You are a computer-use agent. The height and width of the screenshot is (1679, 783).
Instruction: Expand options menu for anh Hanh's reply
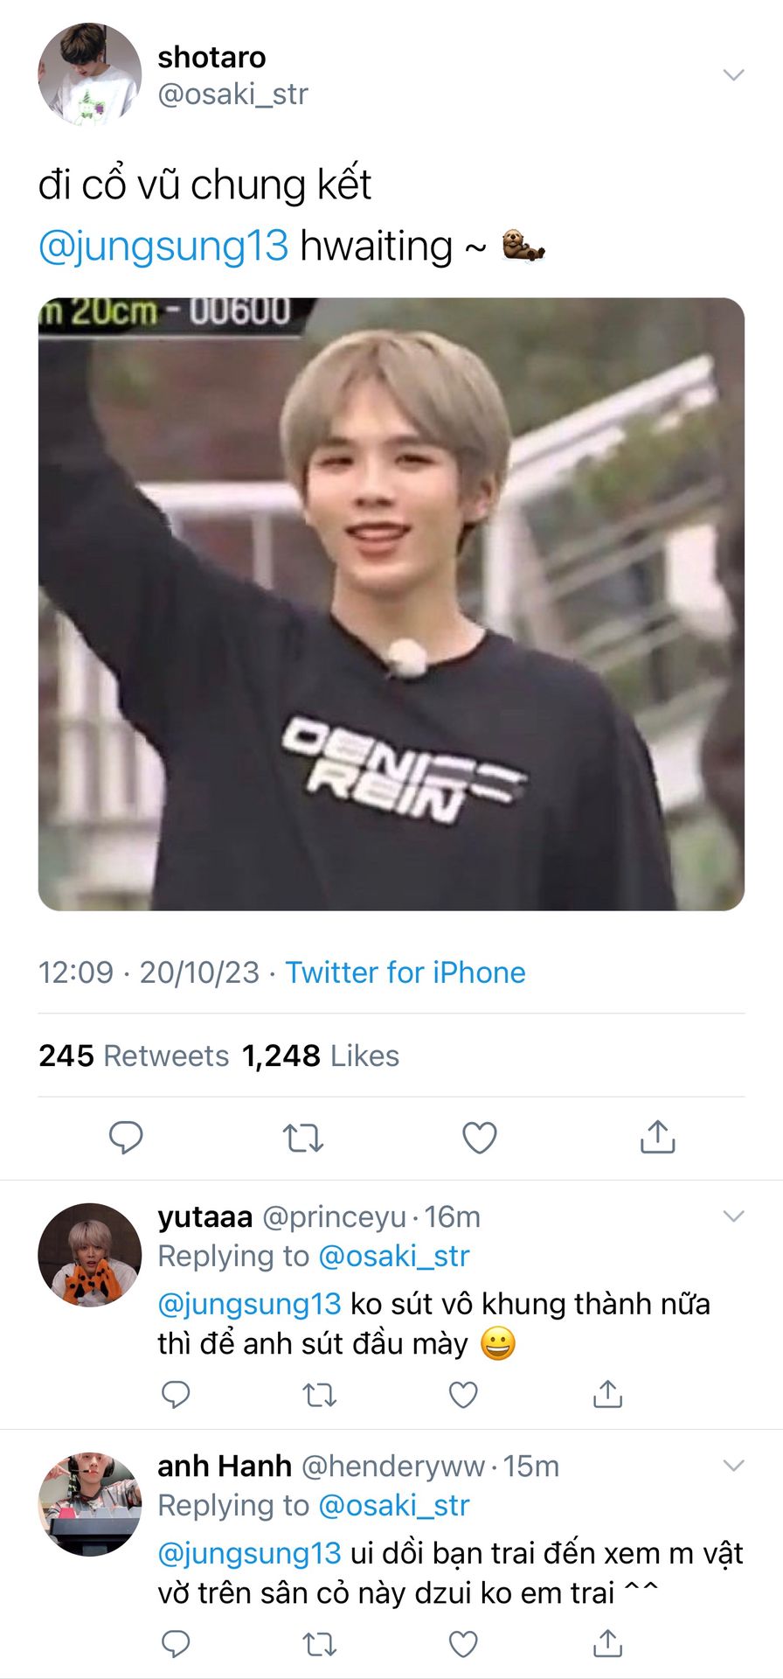click(733, 1465)
